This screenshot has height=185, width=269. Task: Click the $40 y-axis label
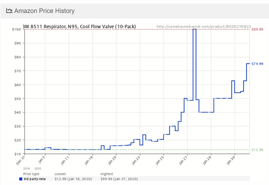pos(18,112)
